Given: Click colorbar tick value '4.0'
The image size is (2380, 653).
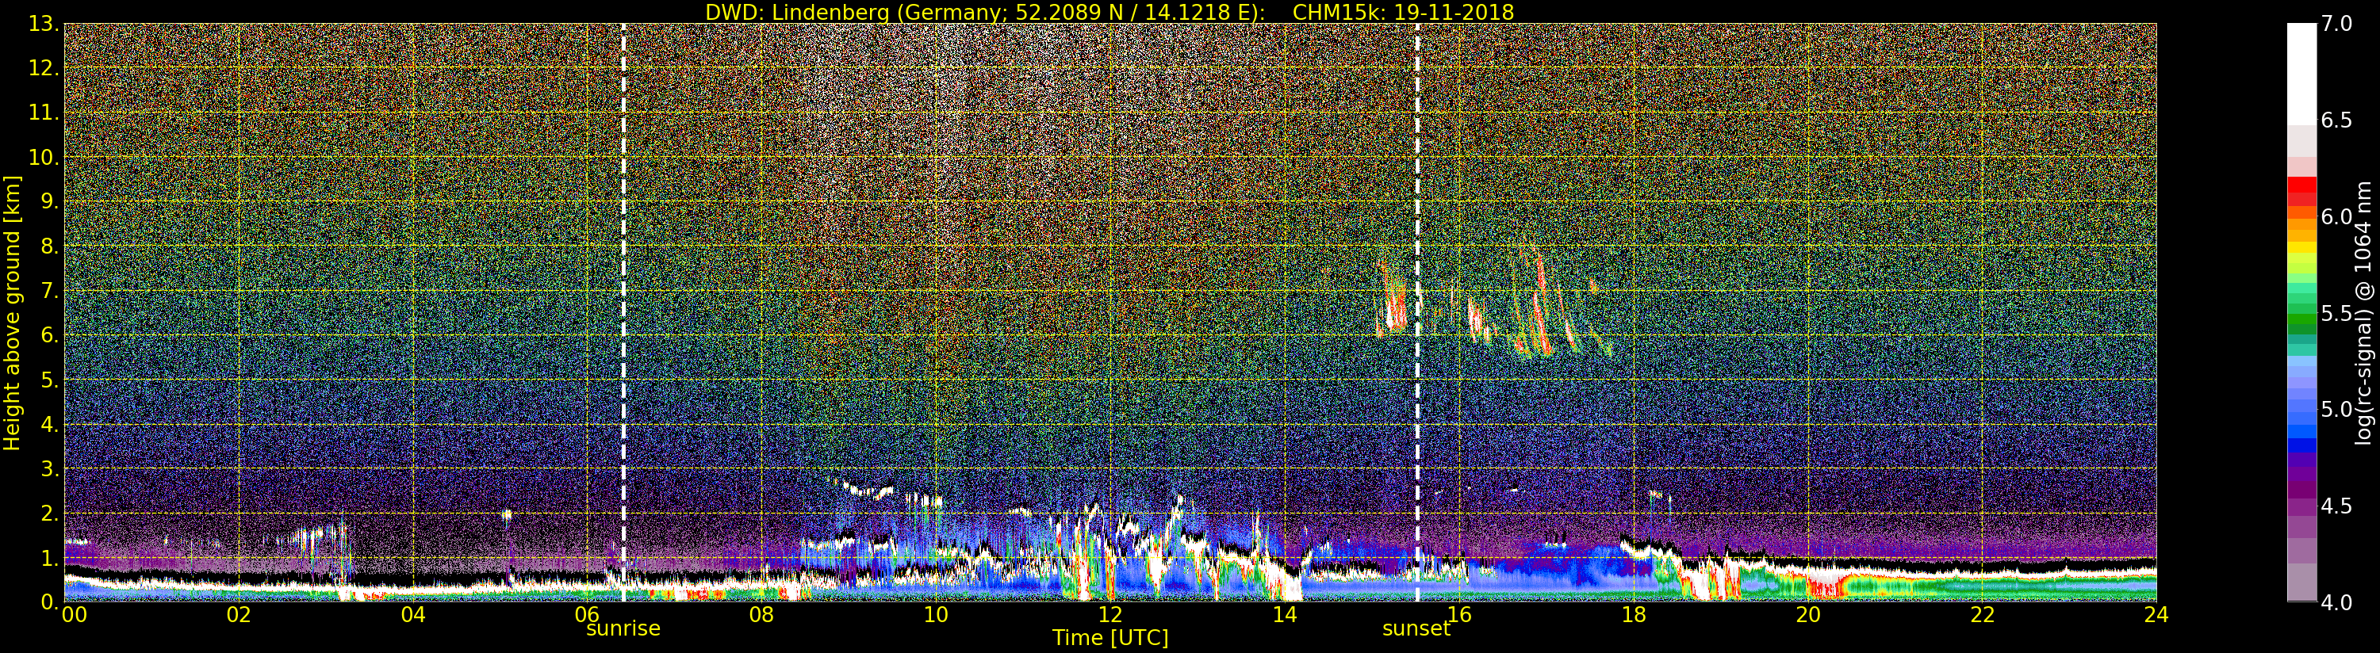Looking at the screenshot, I should [2336, 602].
